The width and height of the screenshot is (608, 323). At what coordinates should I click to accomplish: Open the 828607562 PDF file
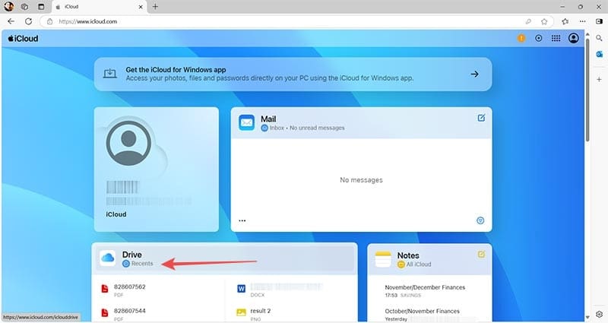(129, 287)
